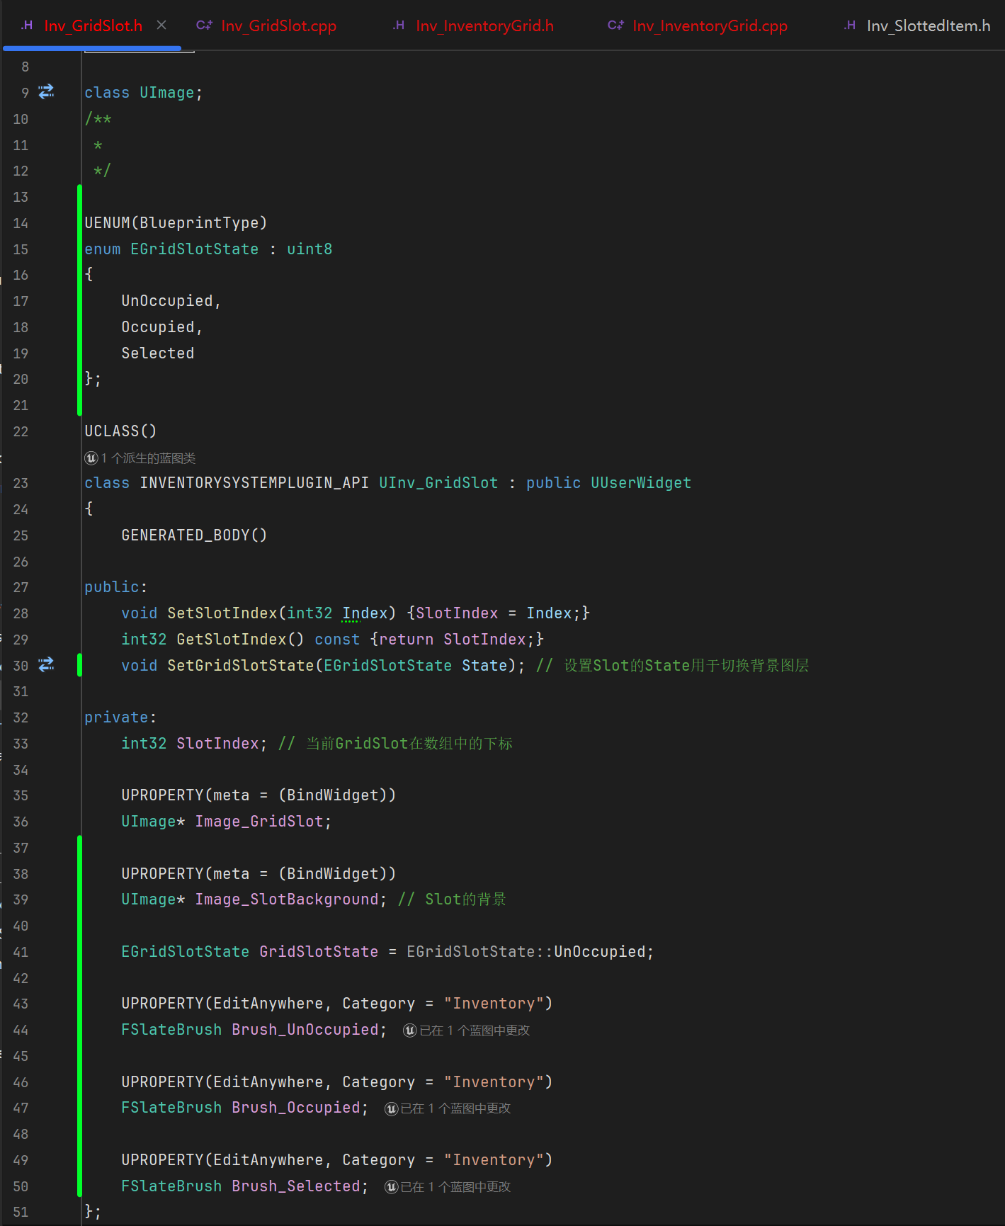This screenshot has height=1226, width=1005.
Task: Click the SetGridSlotState function name
Action: pyautogui.click(x=241, y=666)
